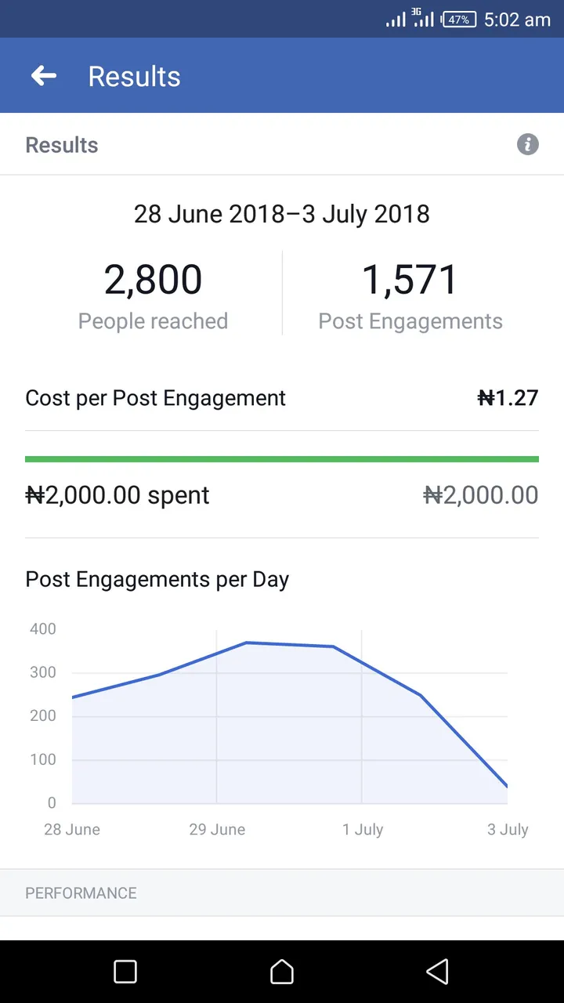Select the Results header title
Screen dimensions: 564x1003
pyautogui.click(x=134, y=76)
